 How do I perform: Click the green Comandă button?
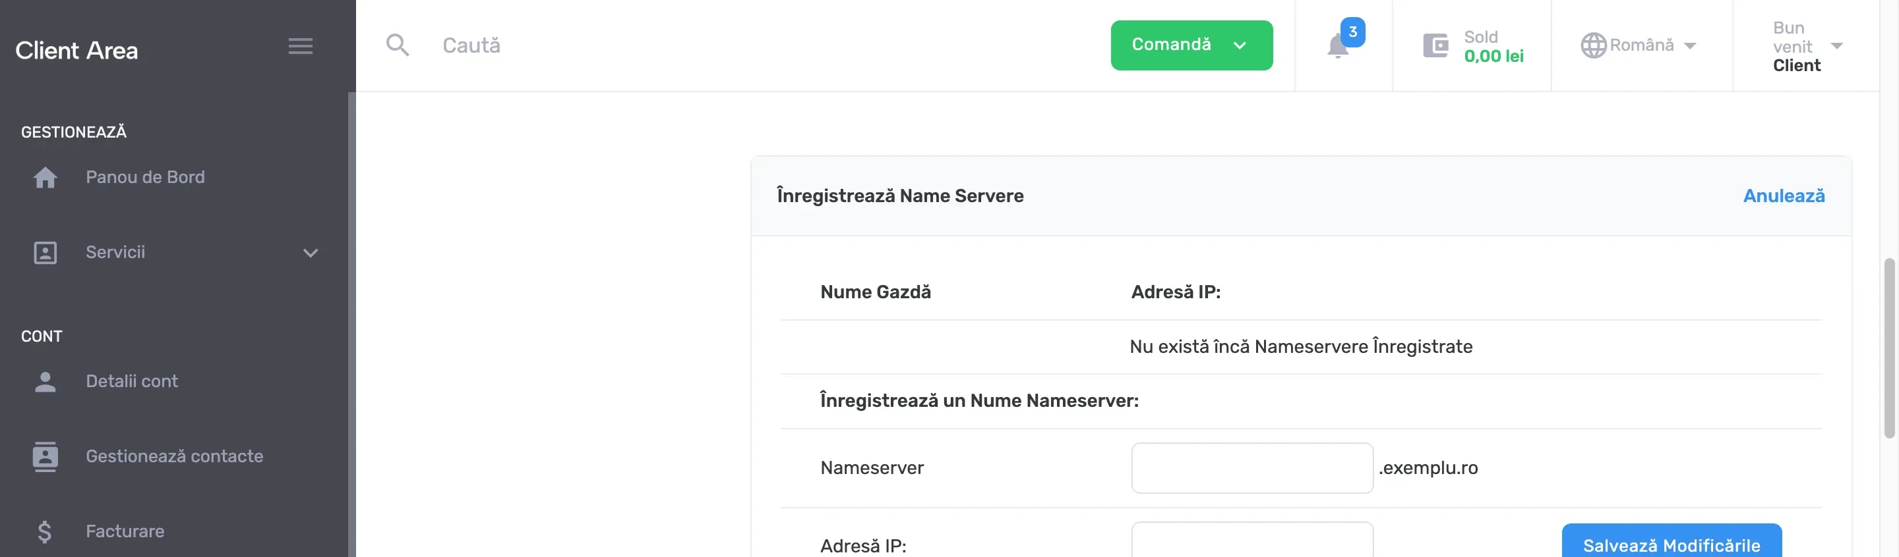click(1191, 45)
